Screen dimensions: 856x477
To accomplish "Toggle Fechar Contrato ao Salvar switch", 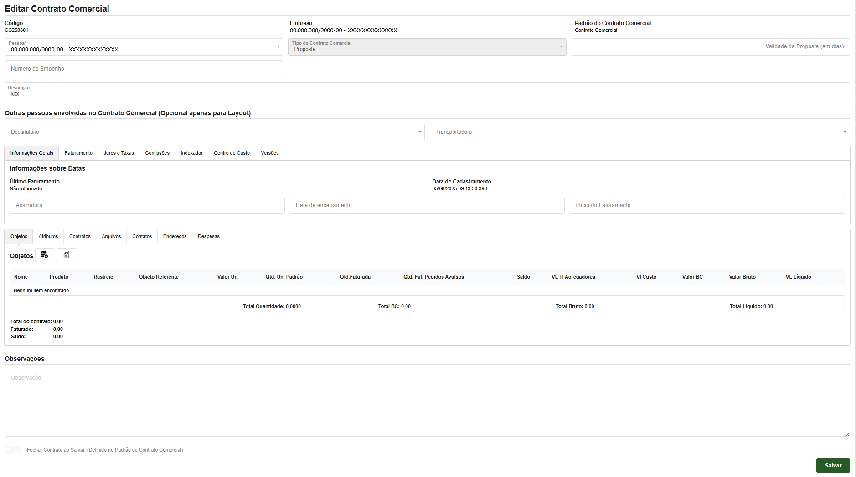I will pyautogui.click(x=13, y=450).
